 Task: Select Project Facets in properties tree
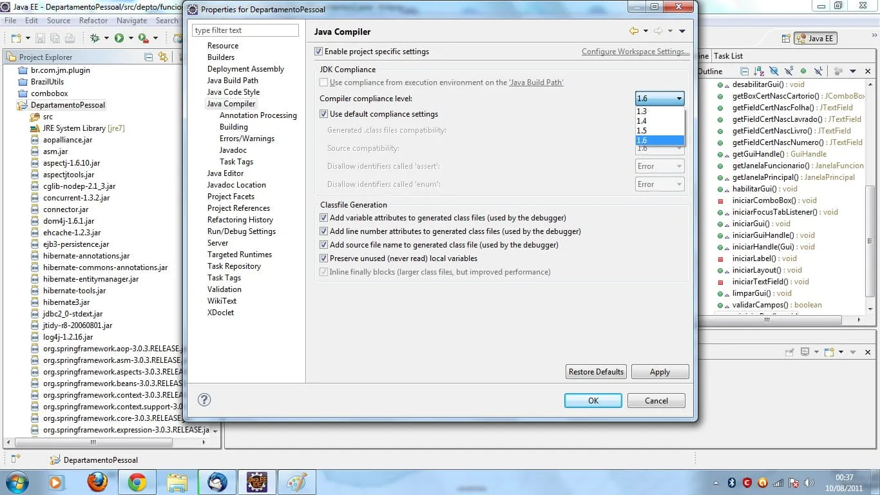point(231,197)
